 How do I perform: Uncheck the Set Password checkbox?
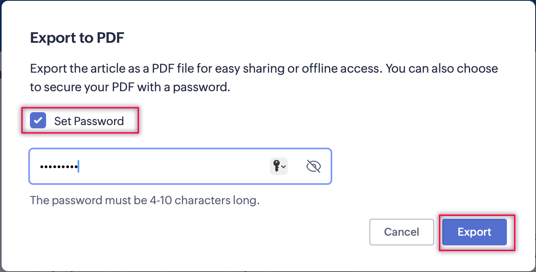pos(38,120)
